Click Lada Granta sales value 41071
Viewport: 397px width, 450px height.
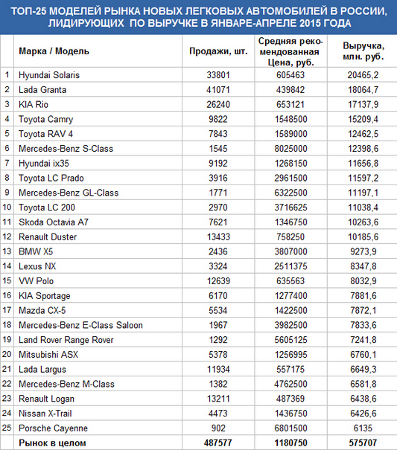click(218, 90)
